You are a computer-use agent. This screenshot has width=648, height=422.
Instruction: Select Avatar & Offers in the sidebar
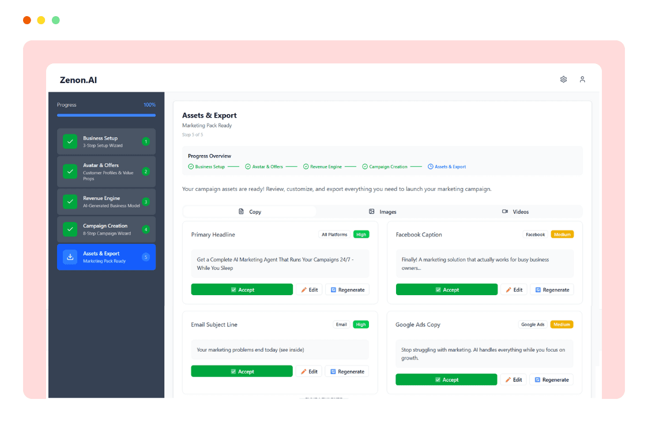[x=106, y=171]
